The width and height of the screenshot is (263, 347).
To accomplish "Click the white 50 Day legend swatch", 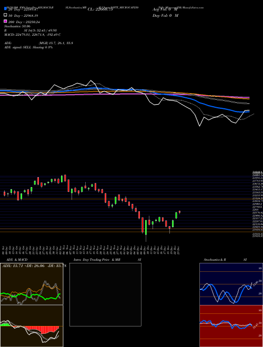I will pos(6,15).
